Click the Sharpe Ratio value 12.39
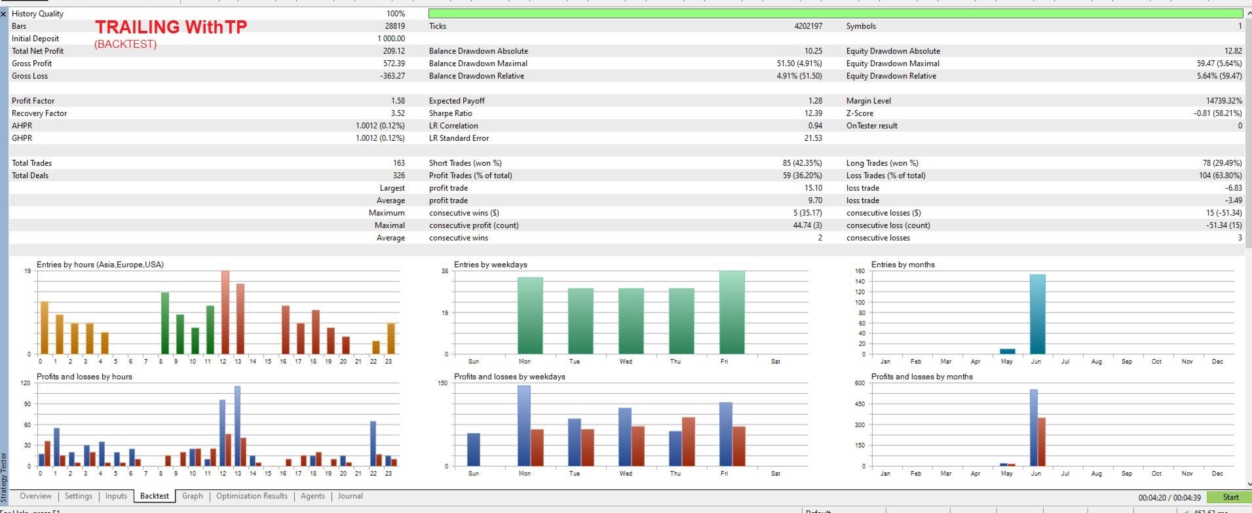The width and height of the screenshot is (1252, 513). tap(813, 113)
